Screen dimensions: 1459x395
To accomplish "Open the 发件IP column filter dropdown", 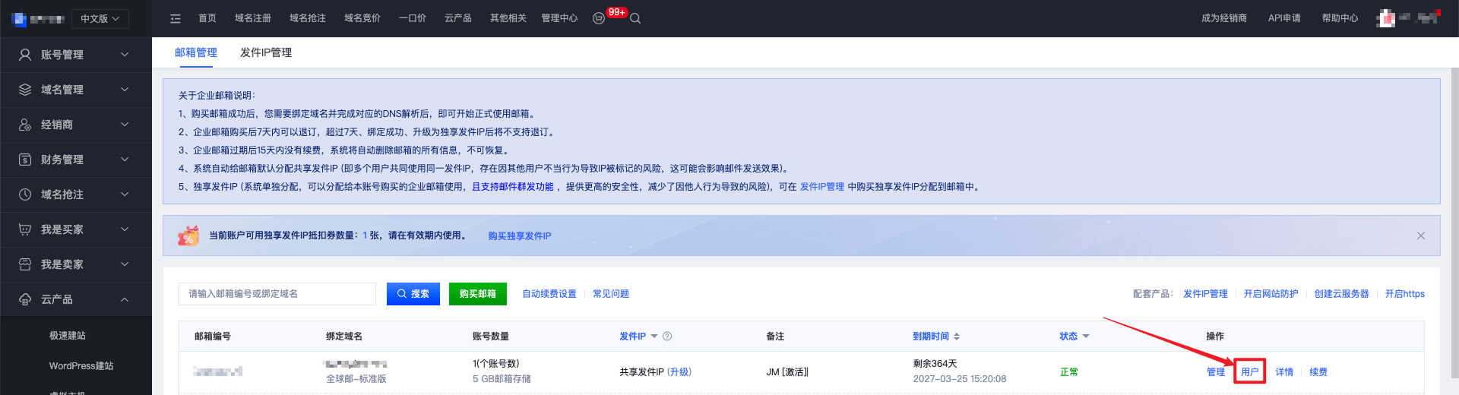I will click(x=654, y=337).
